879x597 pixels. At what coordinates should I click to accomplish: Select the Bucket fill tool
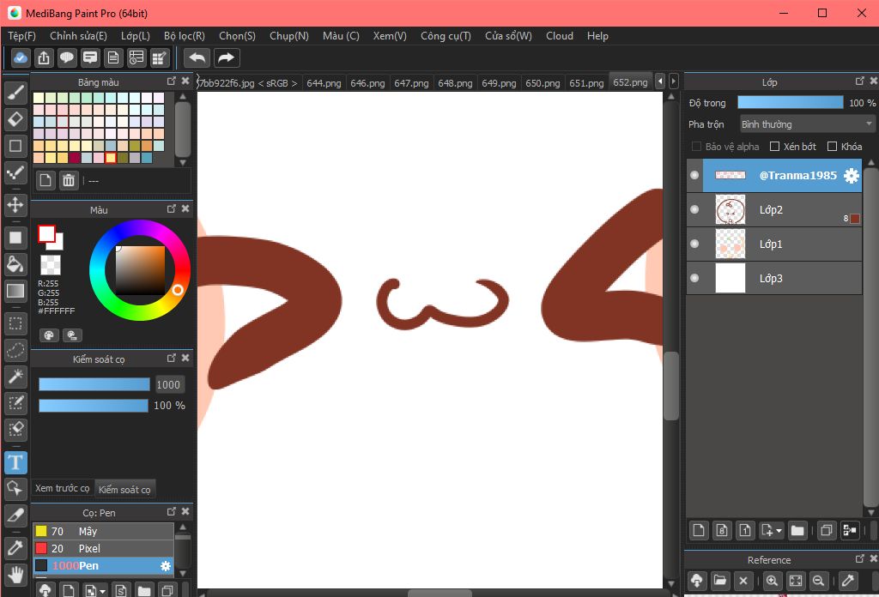tap(15, 264)
